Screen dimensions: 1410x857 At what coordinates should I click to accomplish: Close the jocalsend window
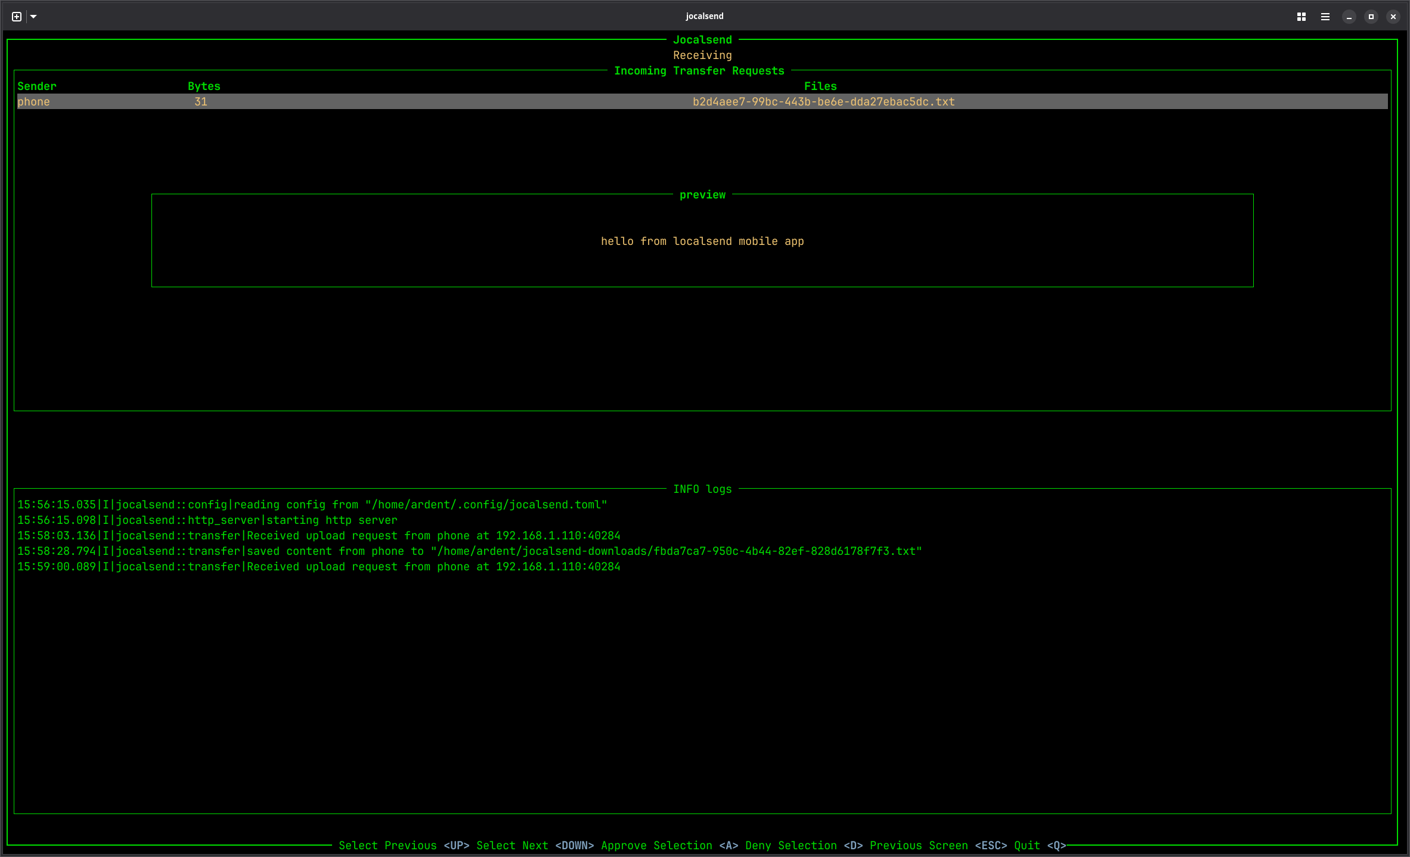point(1393,17)
